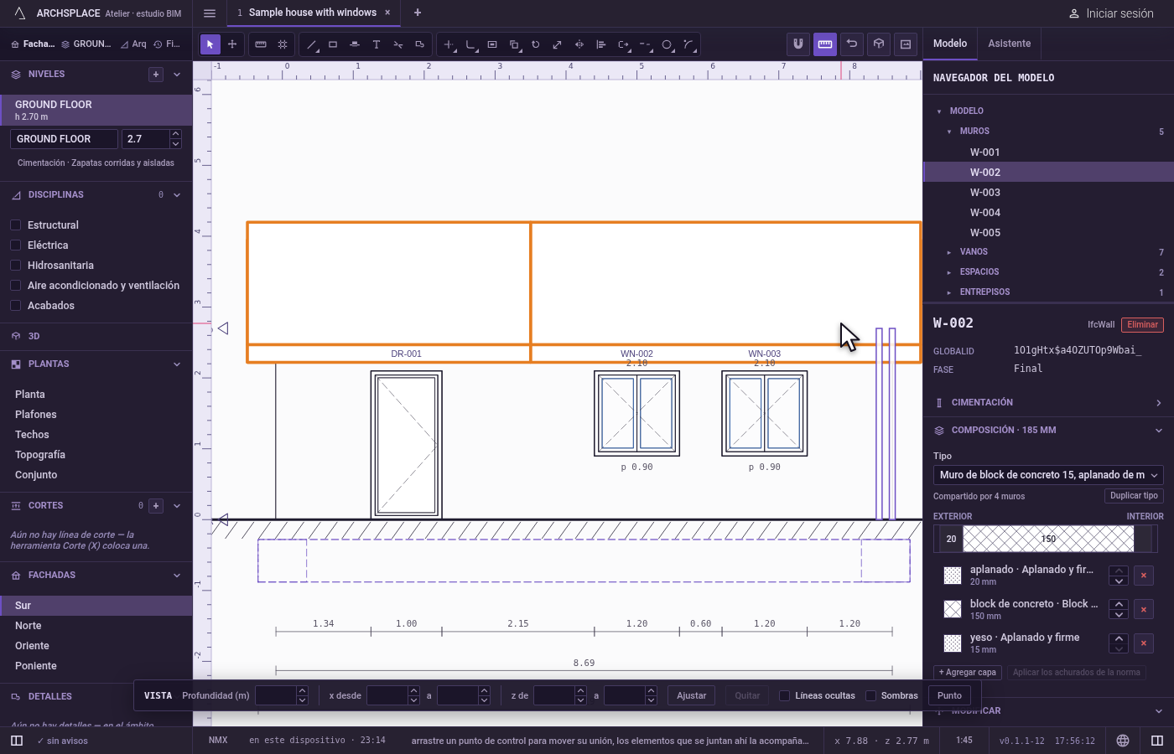Select the arrow selection tool
Screen dimensions: 1174x754
coord(210,44)
